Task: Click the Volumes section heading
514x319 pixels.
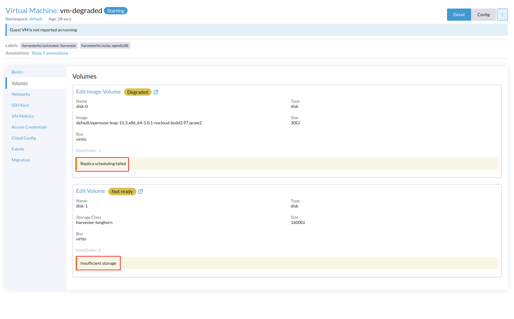Action: (84, 76)
